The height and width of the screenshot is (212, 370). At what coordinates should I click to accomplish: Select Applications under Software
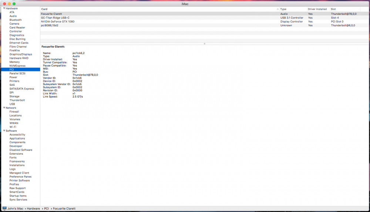(17, 138)
